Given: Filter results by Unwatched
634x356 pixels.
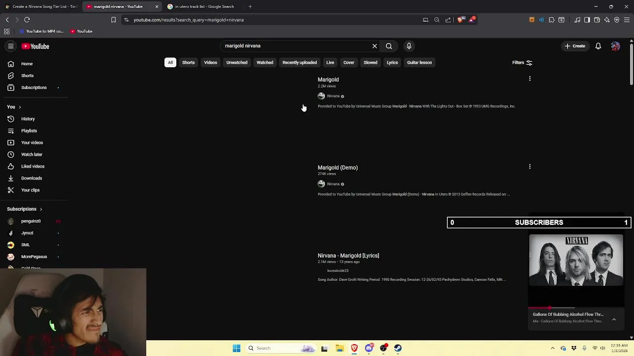Looking at the screenshot, I should pos(237,63).
